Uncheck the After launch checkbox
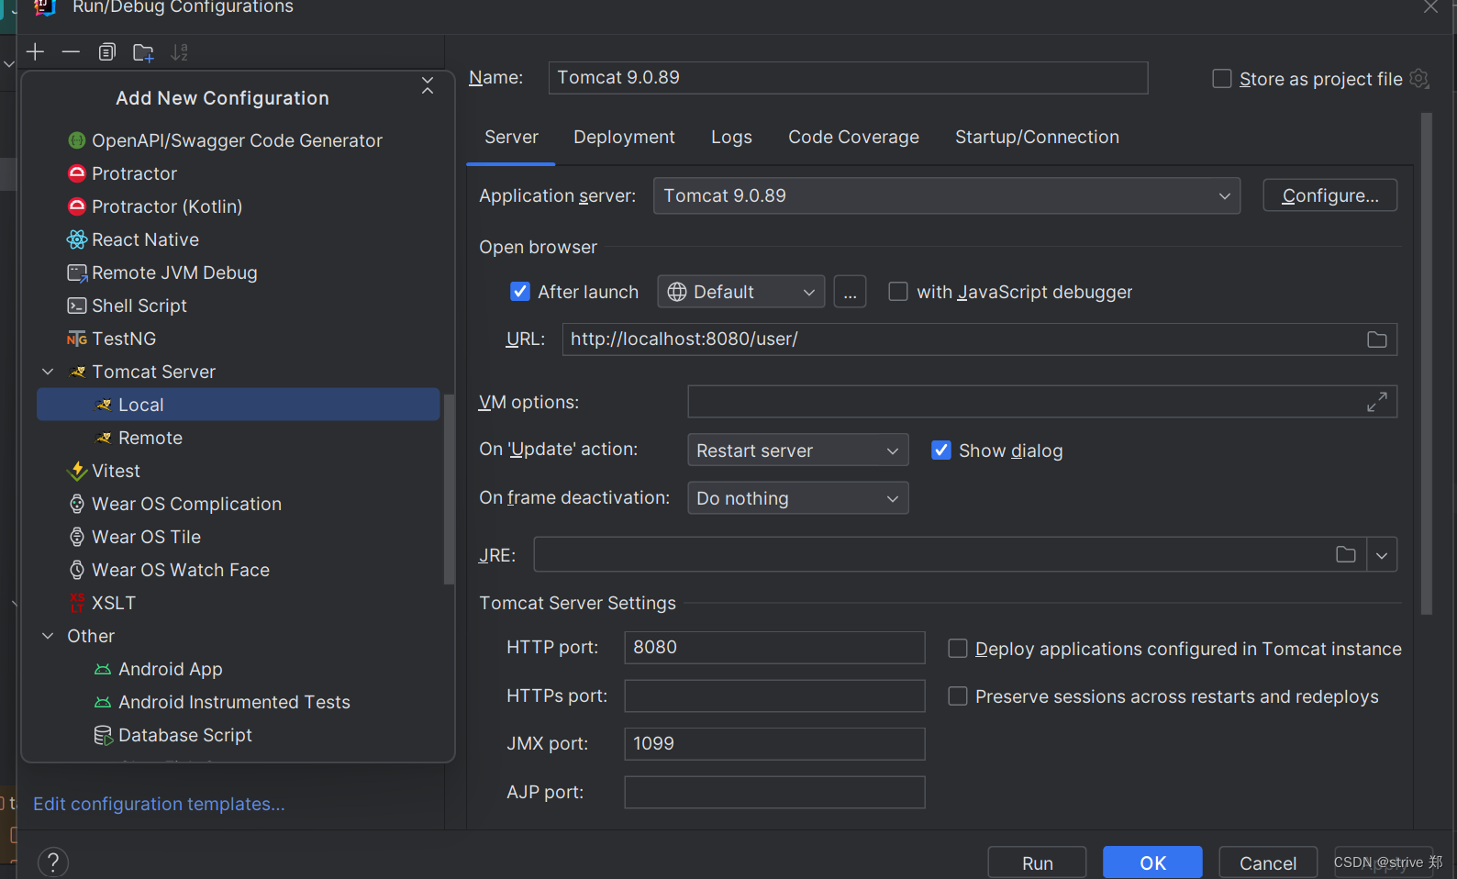This screenshot has height=879, width=1457. click(x=520, y=292)
